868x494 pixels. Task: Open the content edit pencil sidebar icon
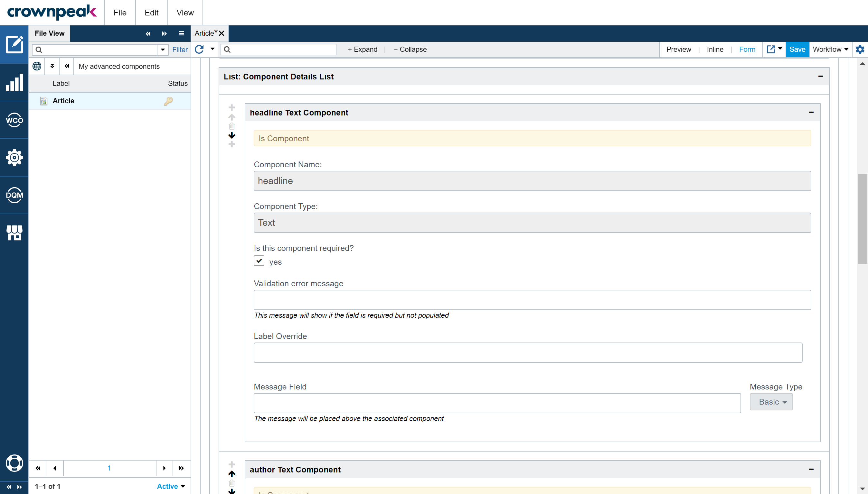14,44
